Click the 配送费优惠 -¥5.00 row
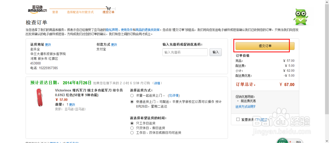Viewport: 329px width, 143px height. click(x=265, y=76)
